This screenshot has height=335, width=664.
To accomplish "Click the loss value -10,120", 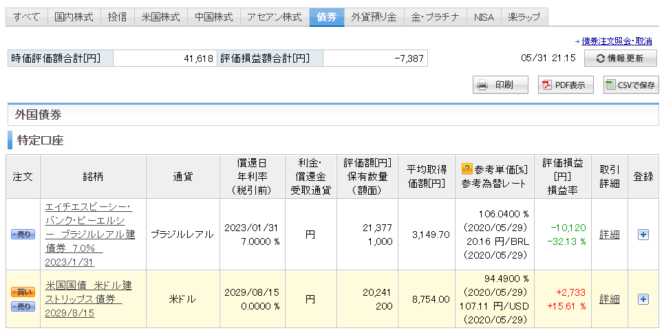I will click(568, 228).
